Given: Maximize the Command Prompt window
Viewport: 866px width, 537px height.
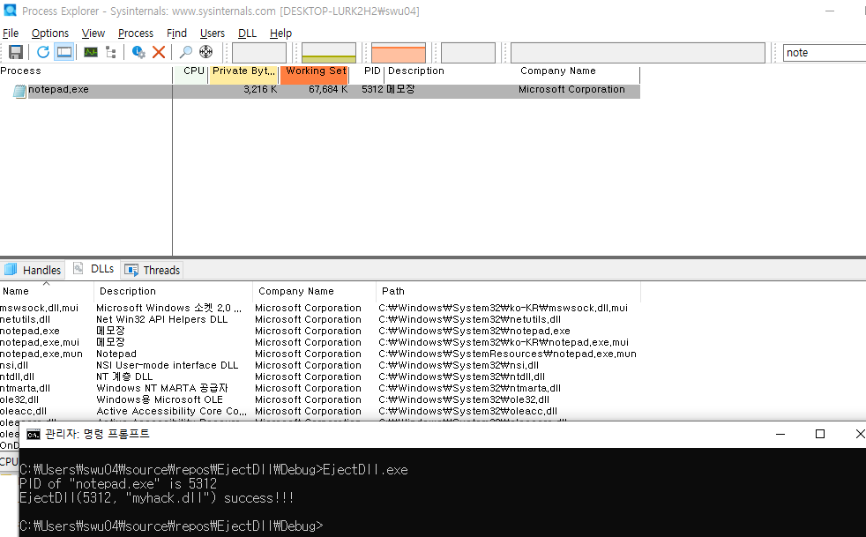Looking at the screenshot, I should click(820, 434).
